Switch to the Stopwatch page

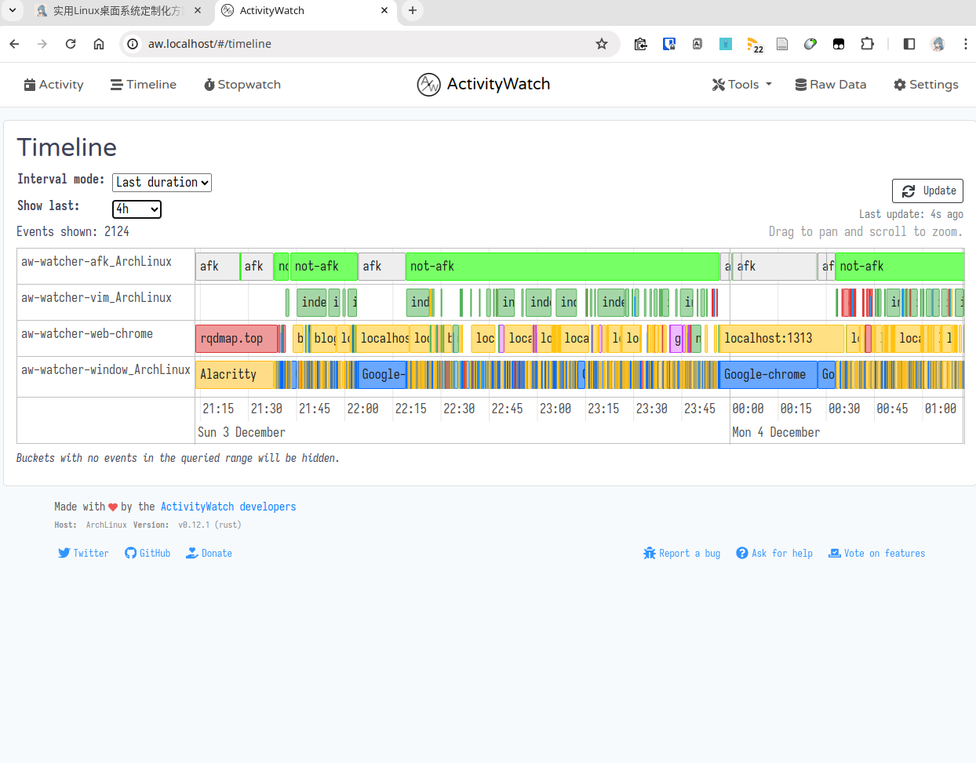click(242, 85)
